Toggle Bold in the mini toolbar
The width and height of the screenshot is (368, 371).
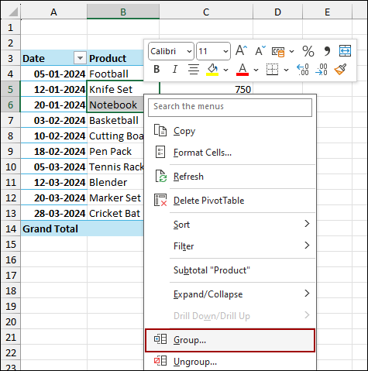click(156, 69)
